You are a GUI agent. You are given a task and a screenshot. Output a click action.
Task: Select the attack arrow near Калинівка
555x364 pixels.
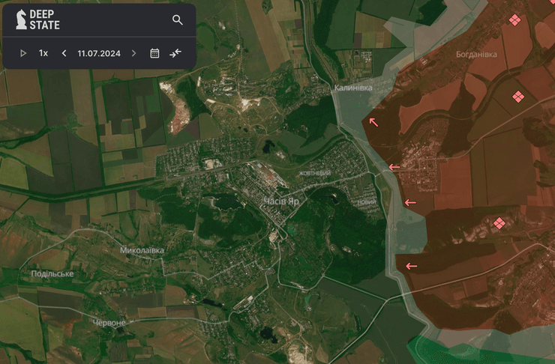(x=373, y=121)
